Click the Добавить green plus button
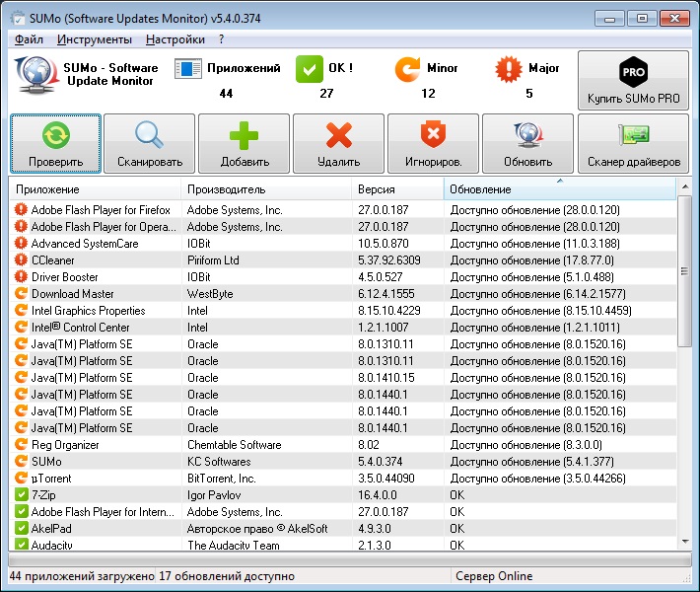 pos(245,143)
